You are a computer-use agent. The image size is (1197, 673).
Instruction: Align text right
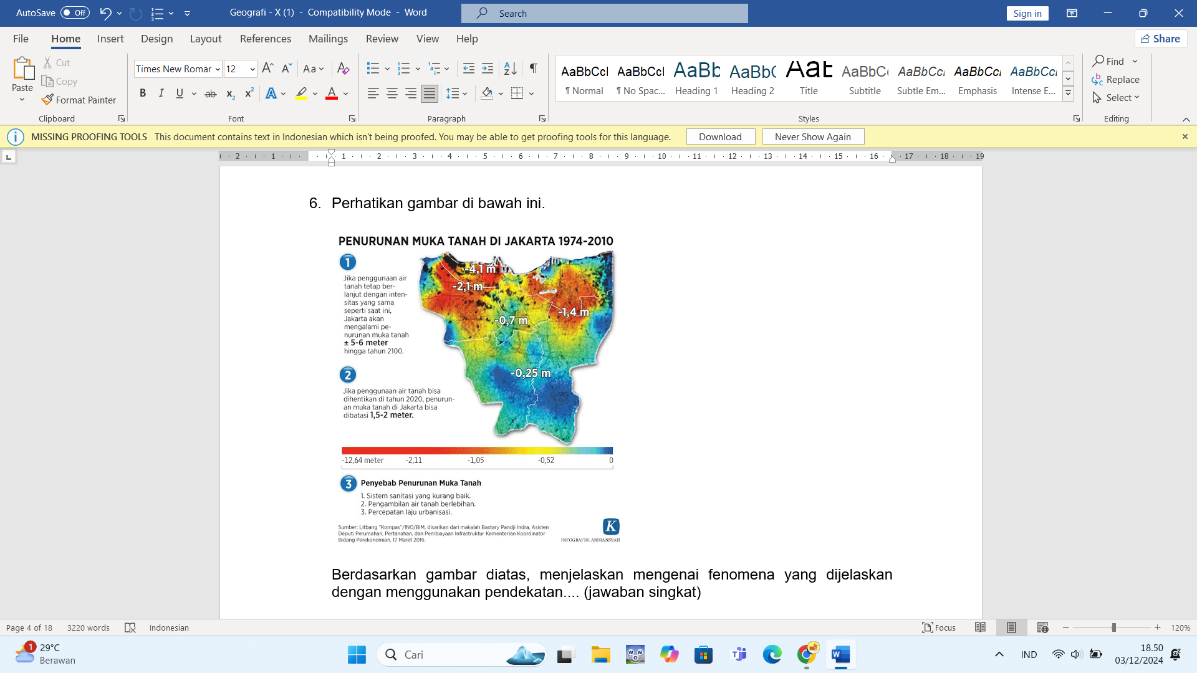click(x=410, y=93)
